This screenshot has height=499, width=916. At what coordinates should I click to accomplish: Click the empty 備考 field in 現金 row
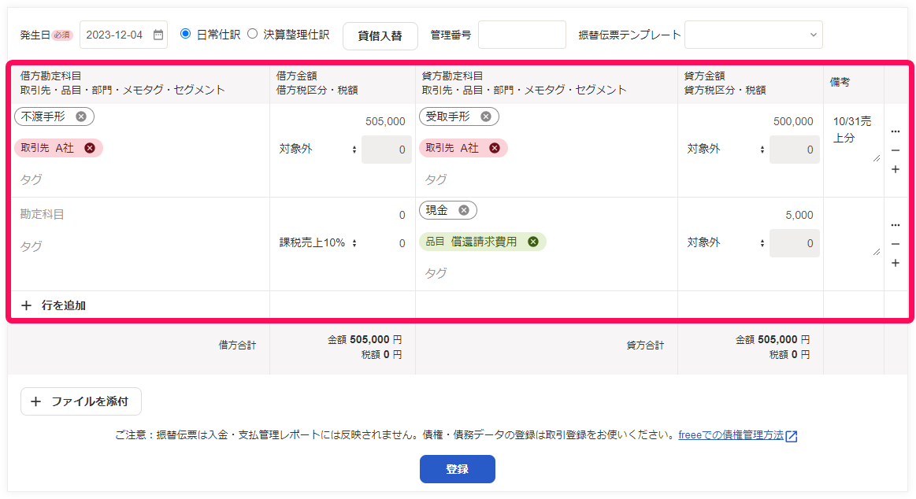(x=854, y=230)
